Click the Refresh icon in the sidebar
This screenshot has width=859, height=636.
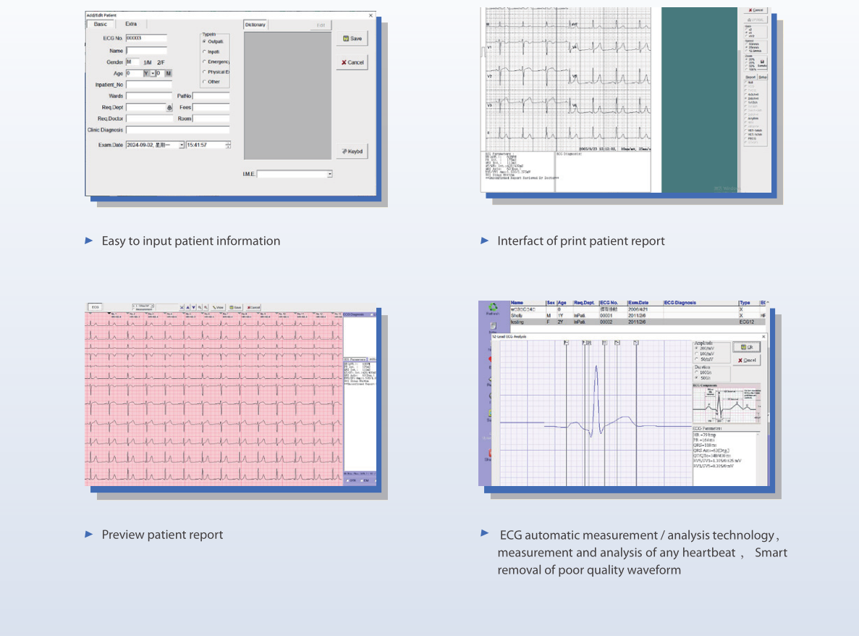(494, 309)
